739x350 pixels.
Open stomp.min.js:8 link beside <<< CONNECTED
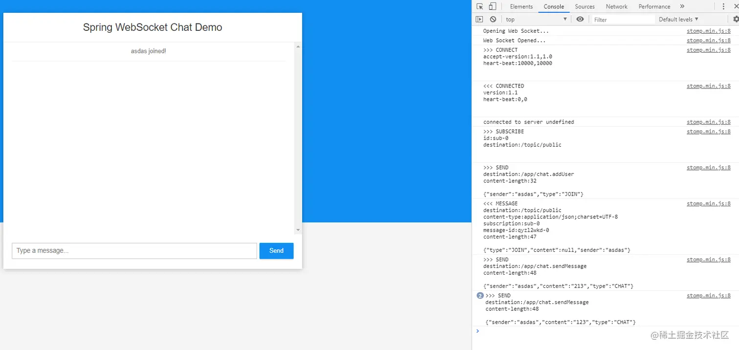pyautogui.click(x=709, y=86)
